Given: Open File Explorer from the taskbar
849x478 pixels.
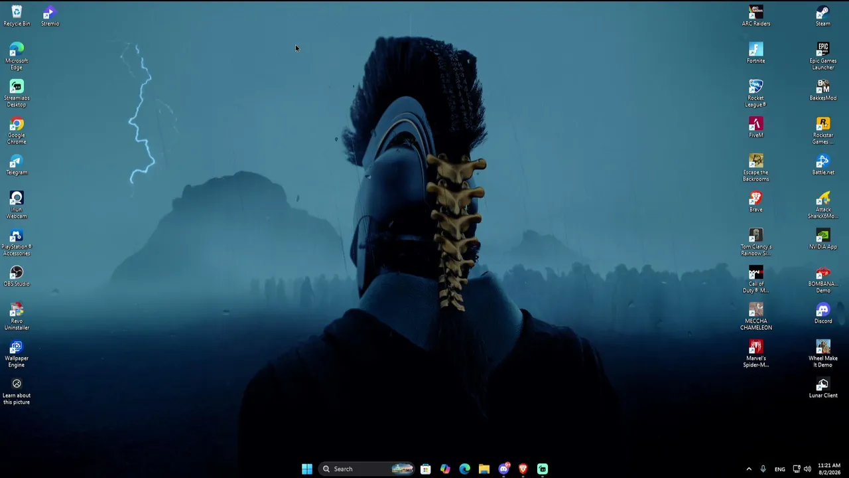Looking at the screenshot, I should click(x=484, y=469).
